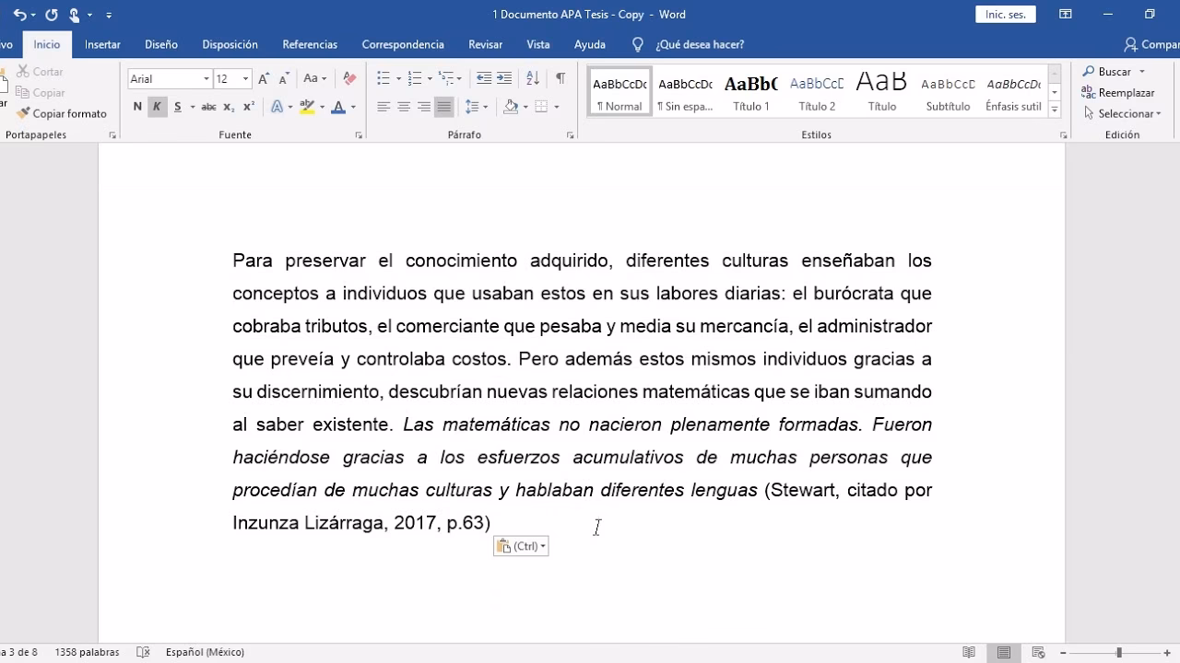Viewport: 1180px width, 663px height.
Task: Click the Borrar formato (clear formatting) icon
Action: [x=348, y=78]
